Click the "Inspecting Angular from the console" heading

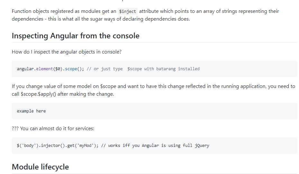click(76, 36)
